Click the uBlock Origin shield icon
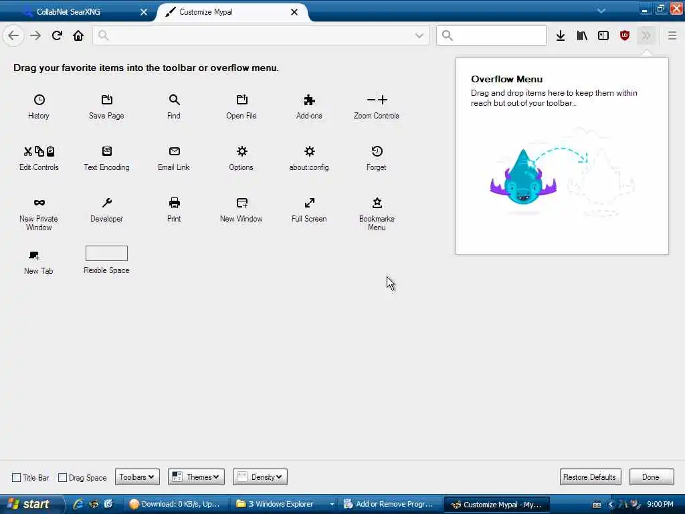685x514 pixels. pyautogui.click(x=625, y=36)
